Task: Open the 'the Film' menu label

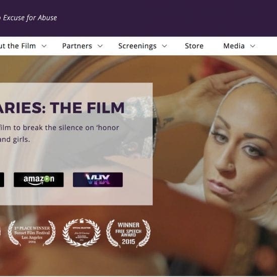Action: [x=18, y=46]
